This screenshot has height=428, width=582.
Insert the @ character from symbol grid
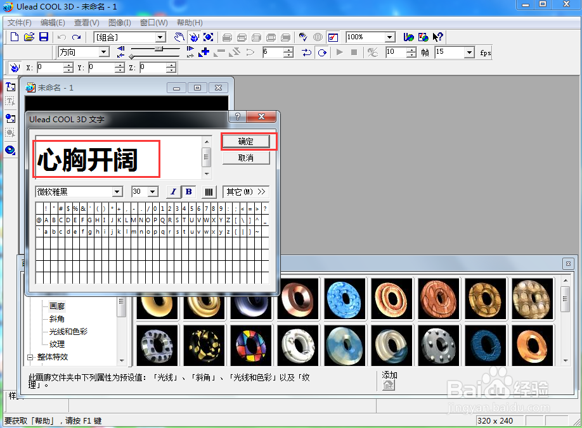39,220
